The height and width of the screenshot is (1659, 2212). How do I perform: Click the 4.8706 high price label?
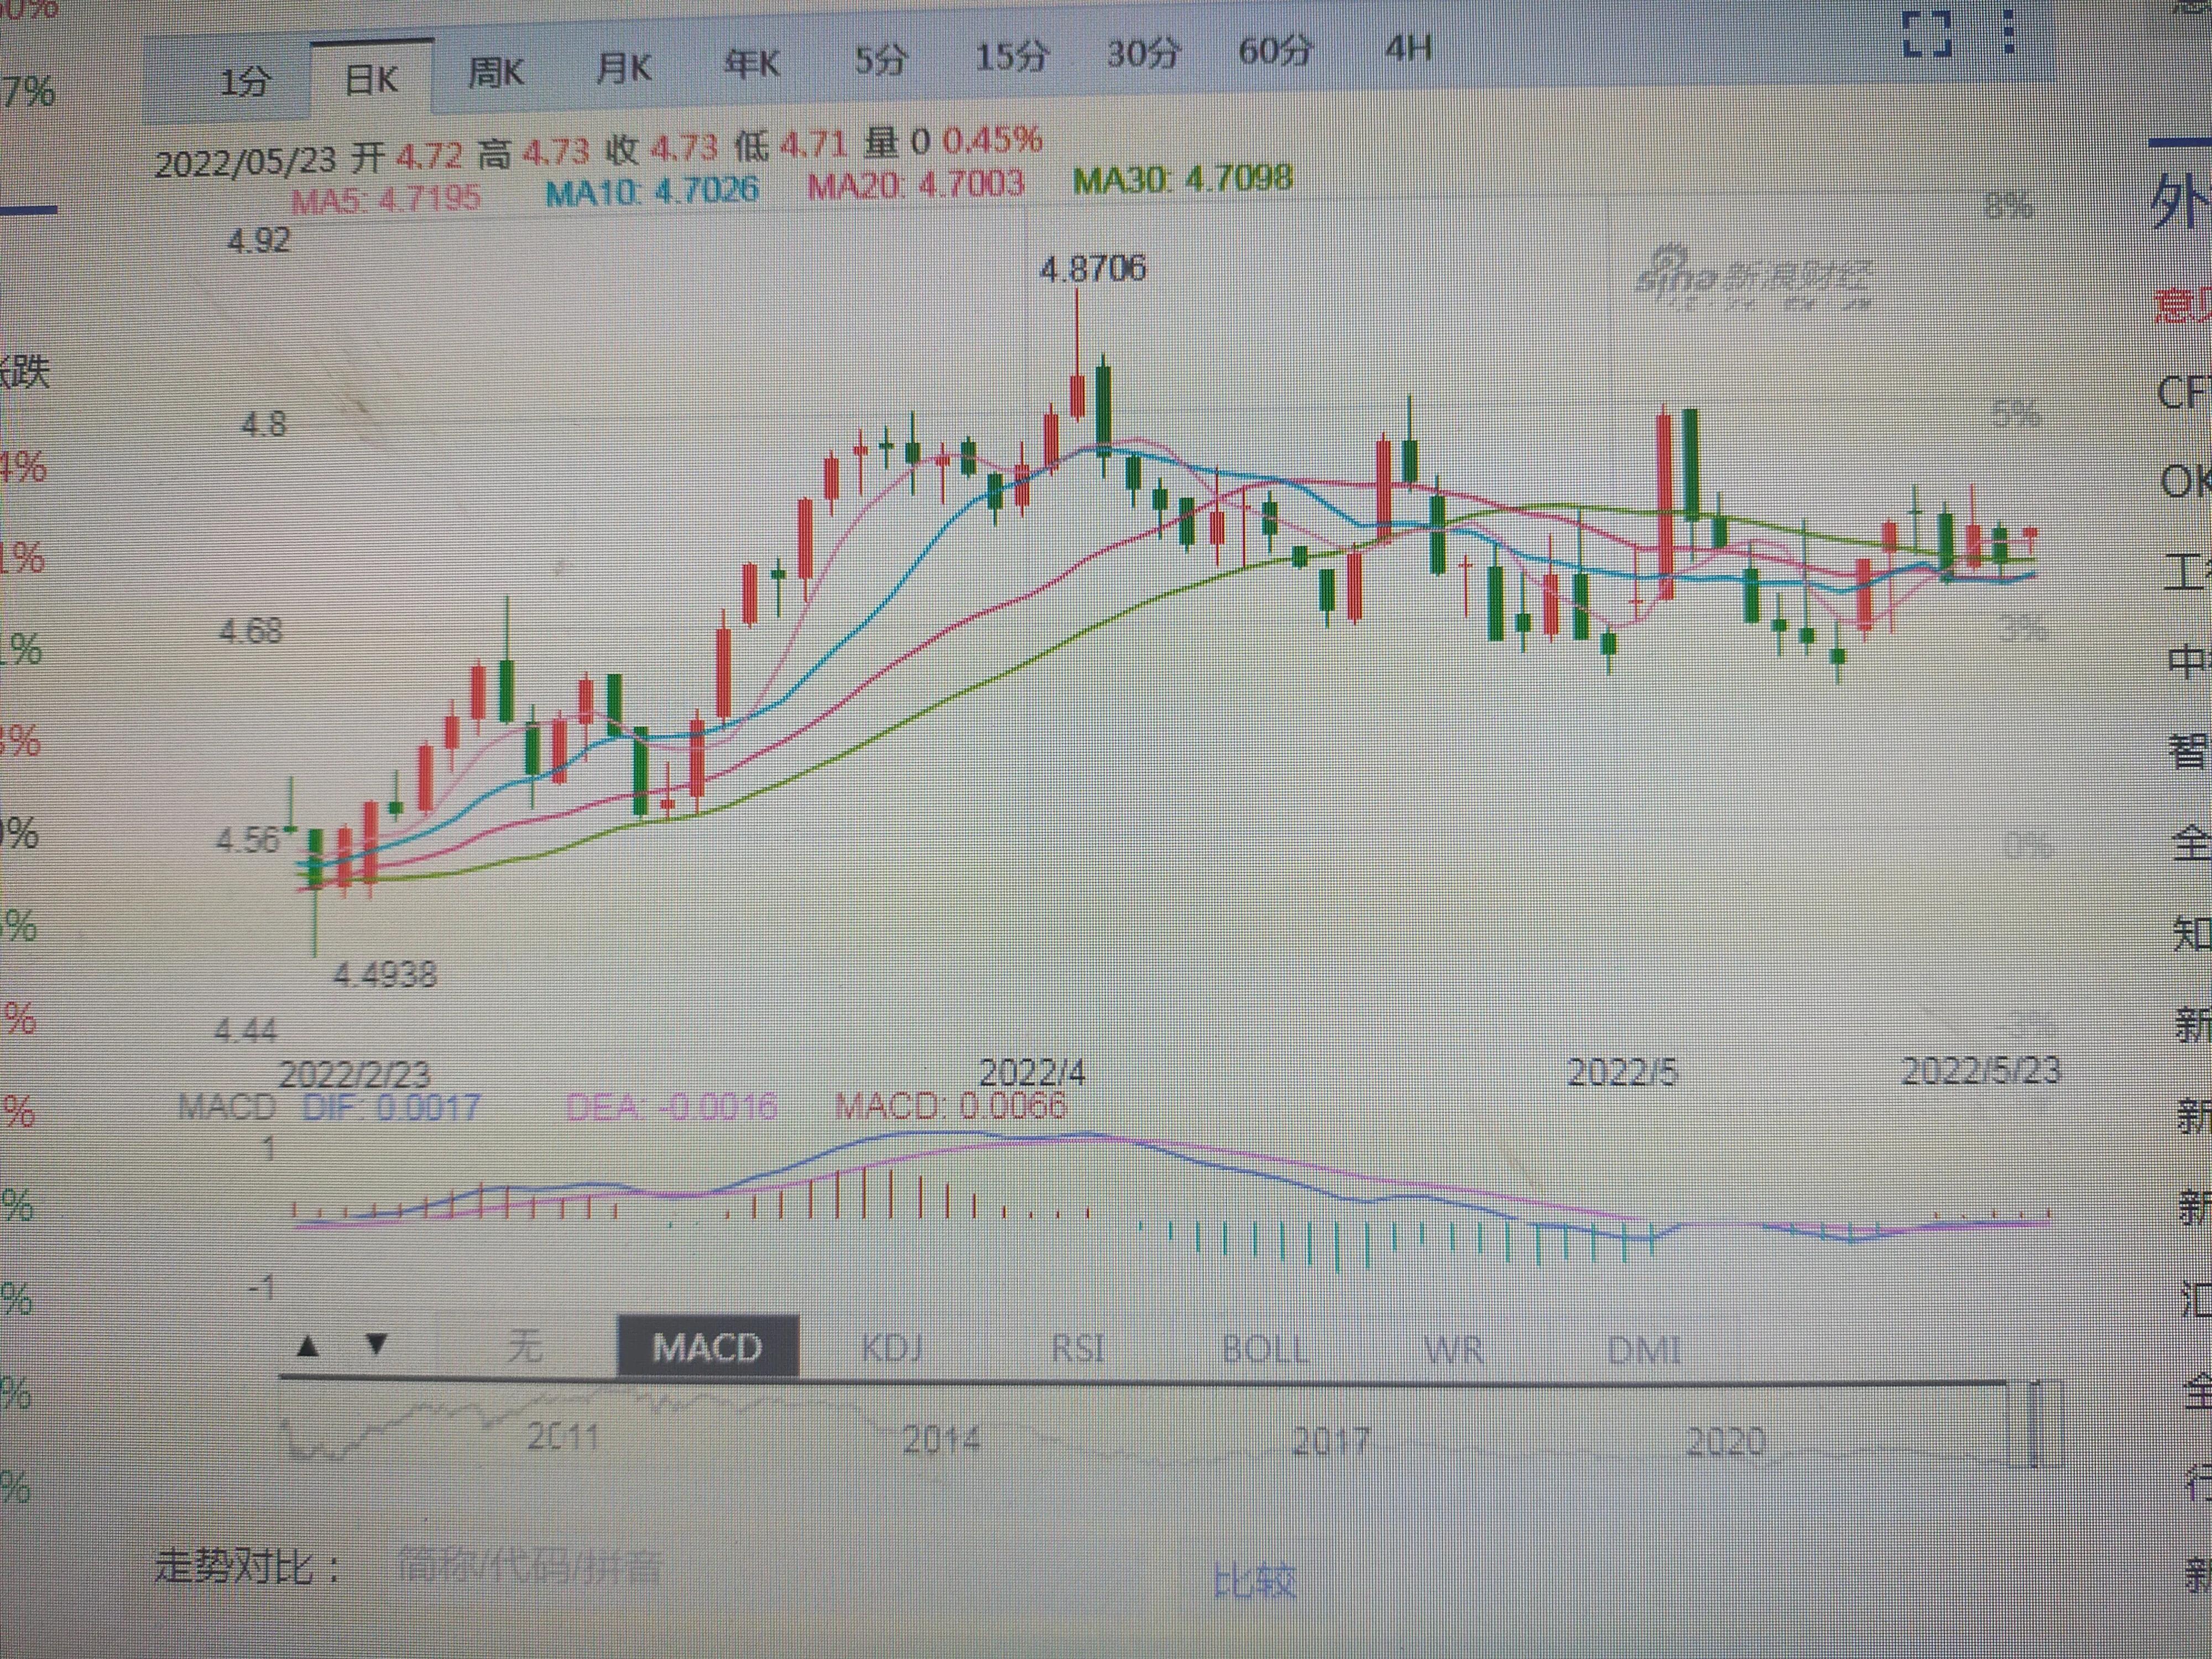1093,269
